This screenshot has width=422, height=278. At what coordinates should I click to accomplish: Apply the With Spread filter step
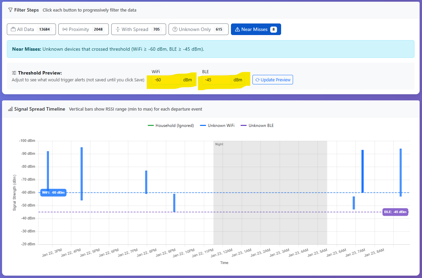[x=139, y=29]
